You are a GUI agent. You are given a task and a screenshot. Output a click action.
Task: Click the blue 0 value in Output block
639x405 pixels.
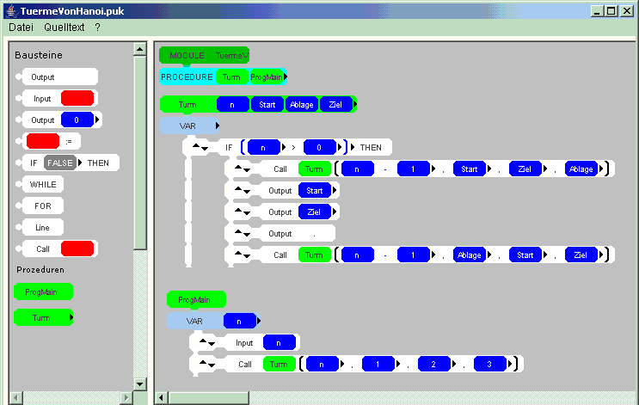[x=77, y=120]
